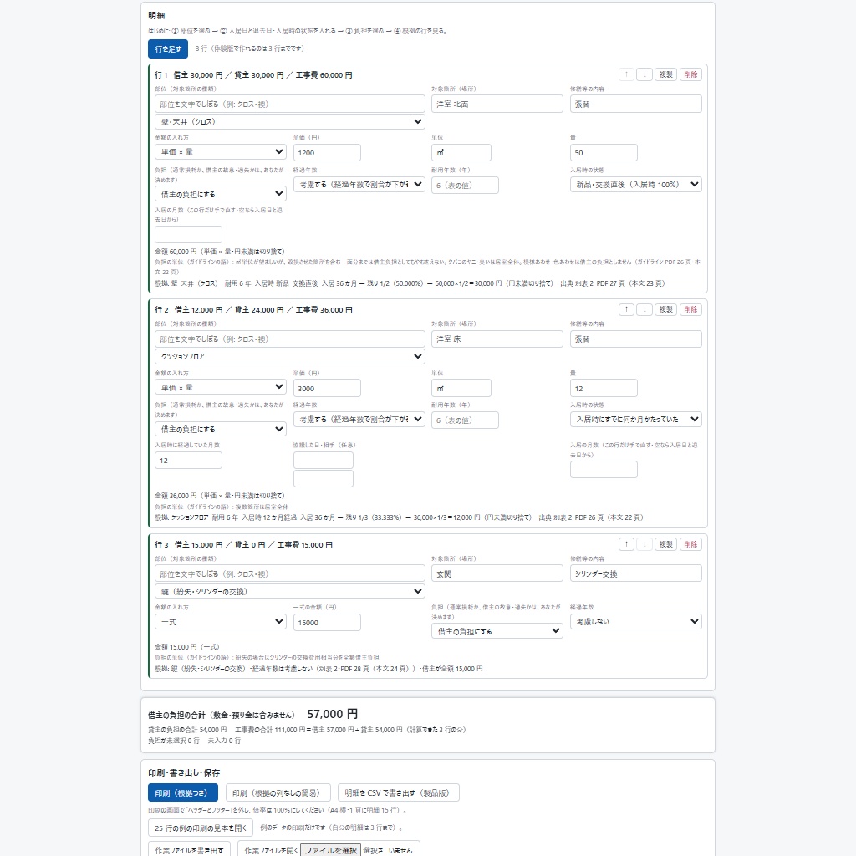856x856 pixels.
Task: Duplicate row 2 with its 複製 button
Action: 666,309
